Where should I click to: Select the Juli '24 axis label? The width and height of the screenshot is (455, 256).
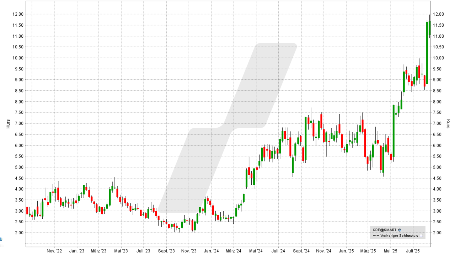coord(278,251)
